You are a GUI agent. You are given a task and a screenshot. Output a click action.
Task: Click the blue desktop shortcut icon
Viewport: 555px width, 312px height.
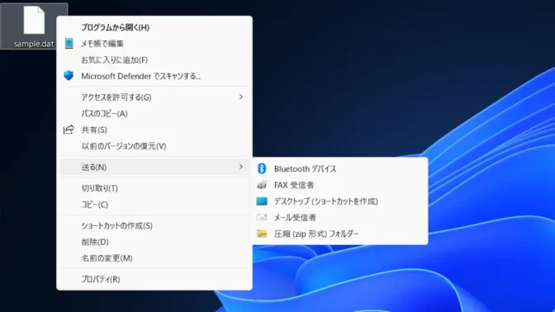262,201
